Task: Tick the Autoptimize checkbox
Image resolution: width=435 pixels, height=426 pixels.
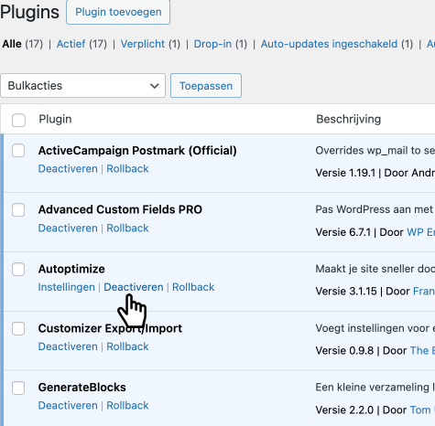Action: click(18, 269)
